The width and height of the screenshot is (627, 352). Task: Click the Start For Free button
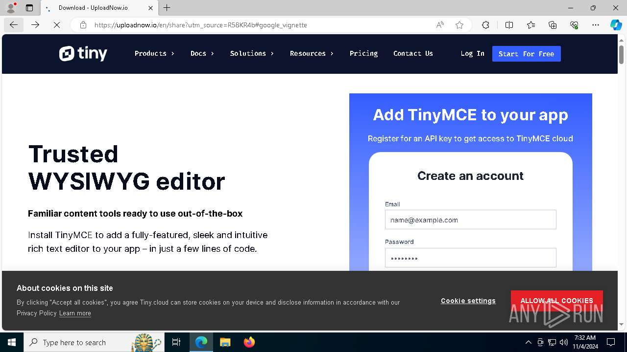coord(526,54)
